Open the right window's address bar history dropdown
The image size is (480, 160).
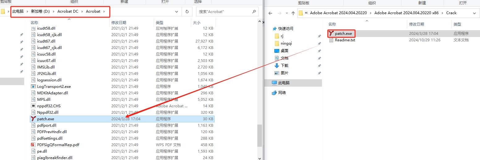pos(474,13)
